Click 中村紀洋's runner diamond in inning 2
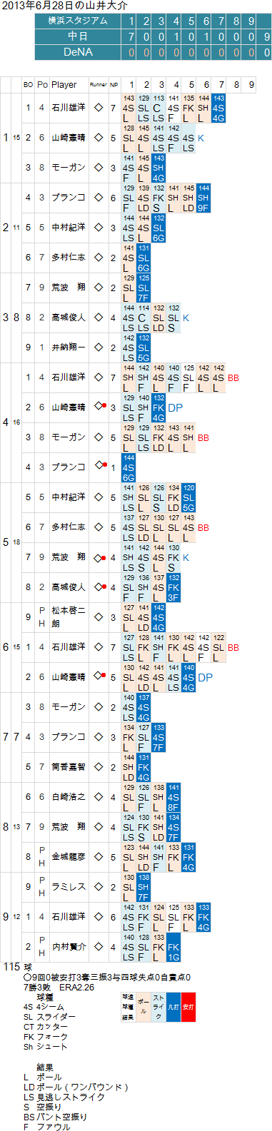The height and width of the screenshot is (1131, 272). pyautogui.click(x=99, y=228)
